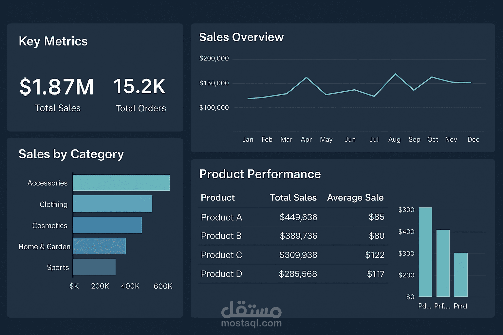Click the Jan label on the x-axis
503x335 pixels.
tap(248, 139)
